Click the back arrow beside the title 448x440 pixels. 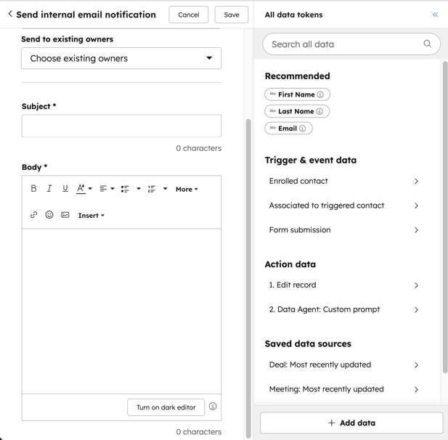click(x=10, y=15)
